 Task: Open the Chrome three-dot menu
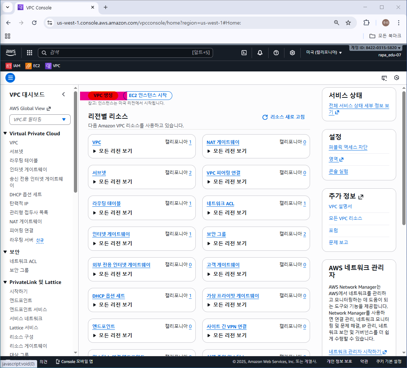click(x=399, y=23)
